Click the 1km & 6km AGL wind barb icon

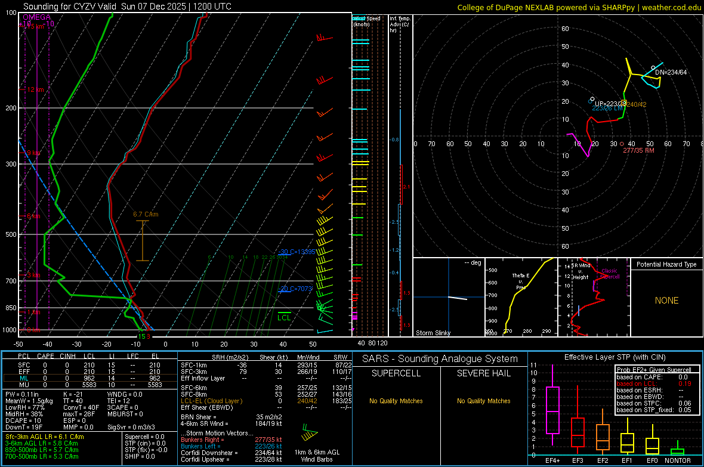coord(310,433)
